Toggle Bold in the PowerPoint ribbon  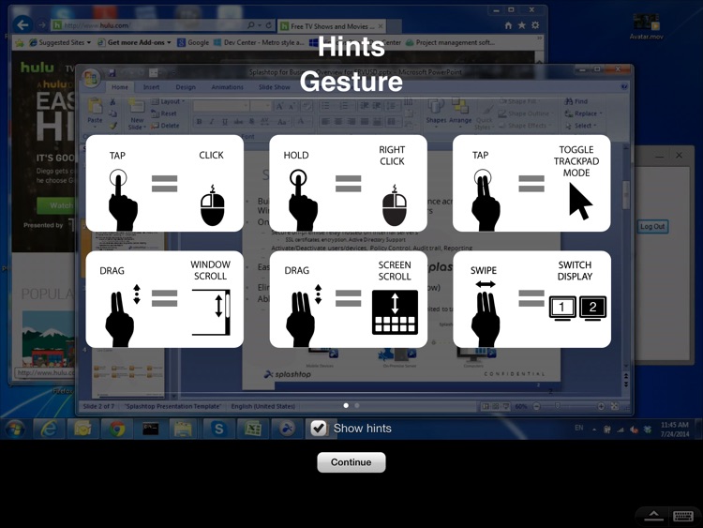click(x=199, y=122)
